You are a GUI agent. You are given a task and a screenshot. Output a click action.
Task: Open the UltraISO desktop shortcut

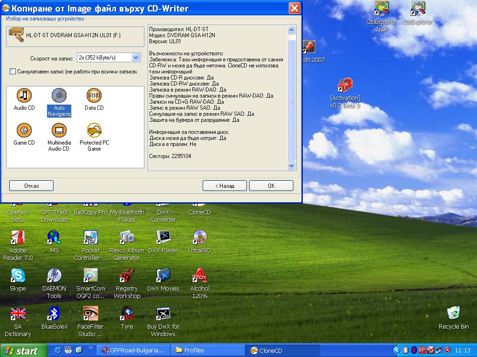coord(199,238)
